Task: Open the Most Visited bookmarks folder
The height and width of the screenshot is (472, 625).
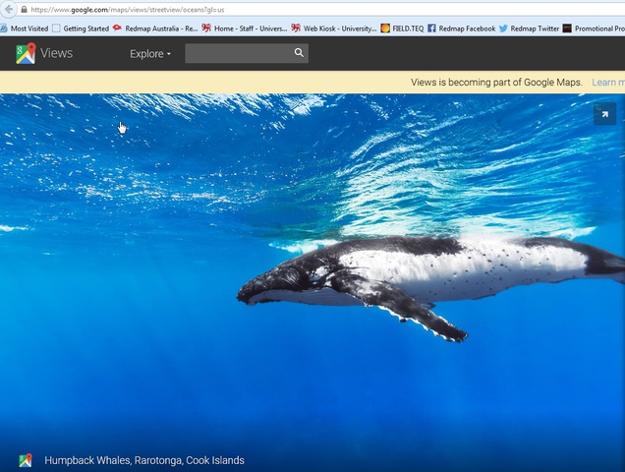Action: point(26,29)
